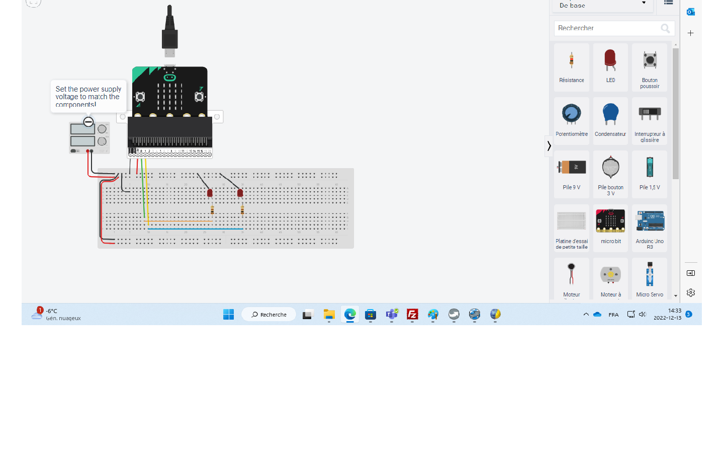This screenshot has width=724, height=453.
Task: Choose the Pile bouton 3 V
Action: tap(610, 174)
